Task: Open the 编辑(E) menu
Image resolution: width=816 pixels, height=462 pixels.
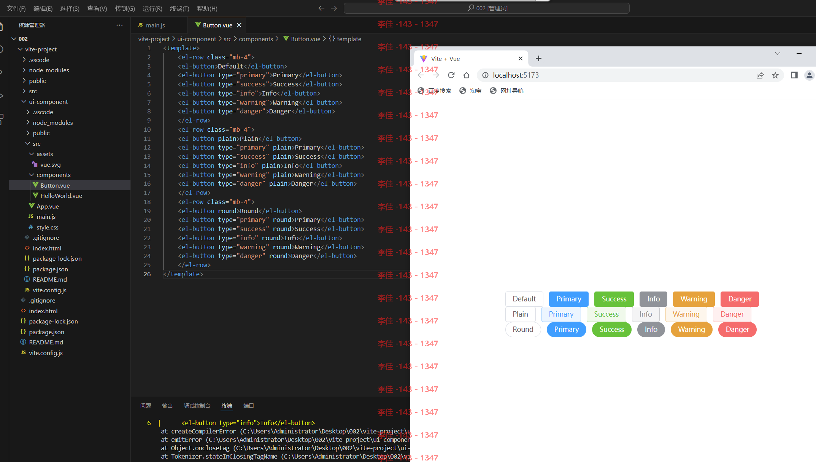Action: coord(43,8)
